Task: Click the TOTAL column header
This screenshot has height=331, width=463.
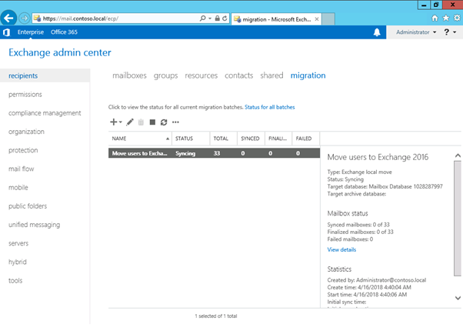Action: [x=224, y=139]
